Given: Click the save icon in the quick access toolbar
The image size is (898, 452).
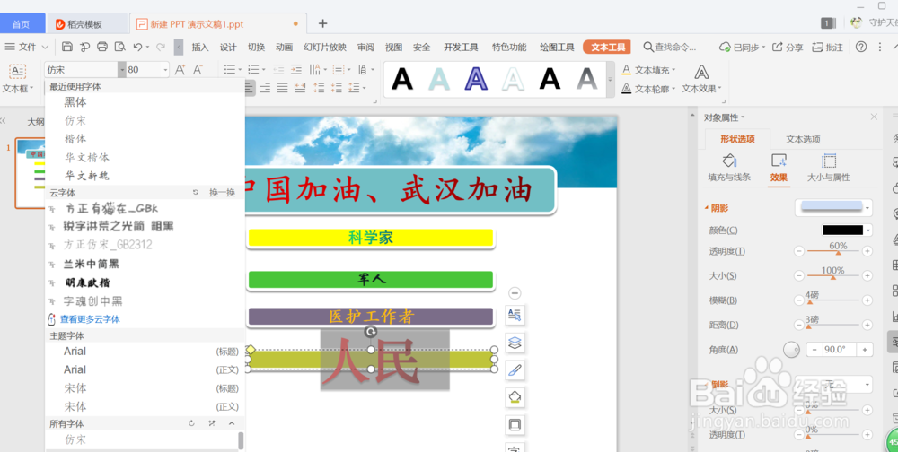Looking at the screenshot, I should tap(67, 47).
